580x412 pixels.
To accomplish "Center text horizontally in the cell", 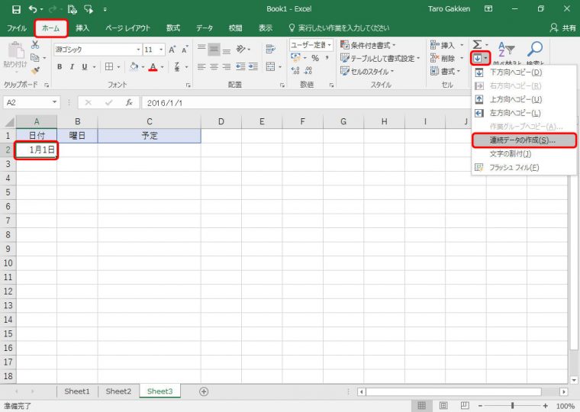I will tap(214, 66).
